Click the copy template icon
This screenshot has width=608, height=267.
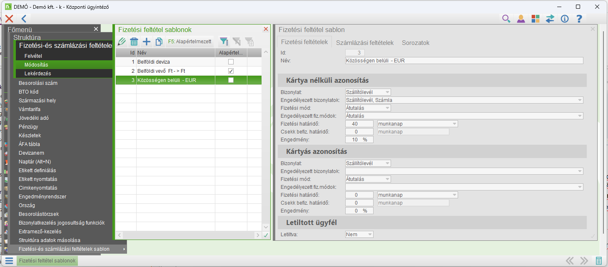(x=159, y=42)
